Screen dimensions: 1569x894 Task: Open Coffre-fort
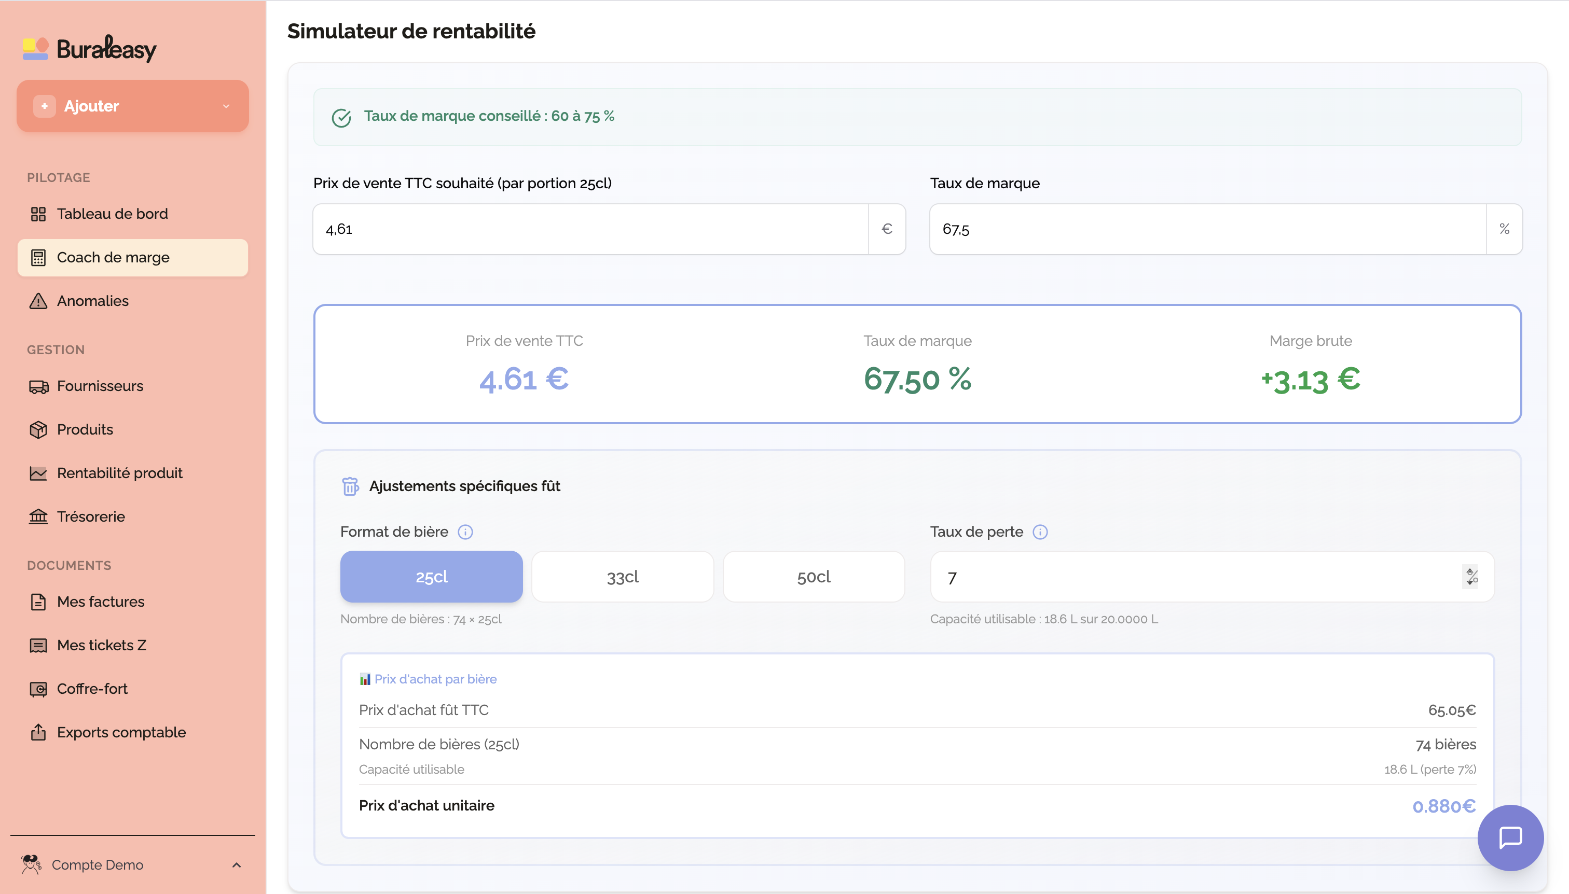tap(133, 689)
